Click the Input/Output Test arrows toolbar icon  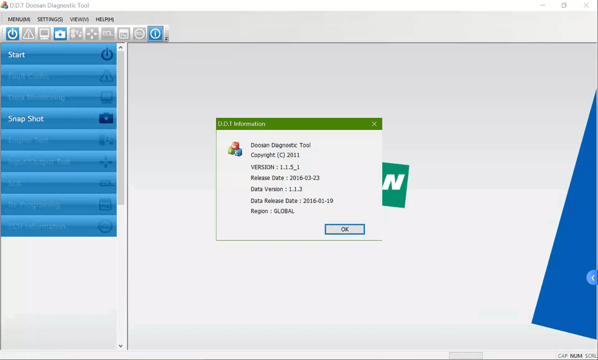click(x=92, y=34)
